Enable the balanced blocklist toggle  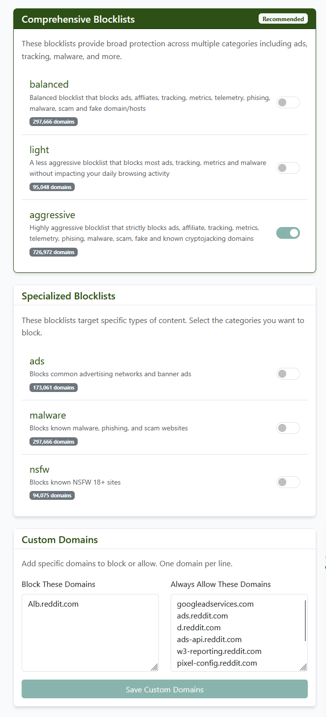(288, 102)
